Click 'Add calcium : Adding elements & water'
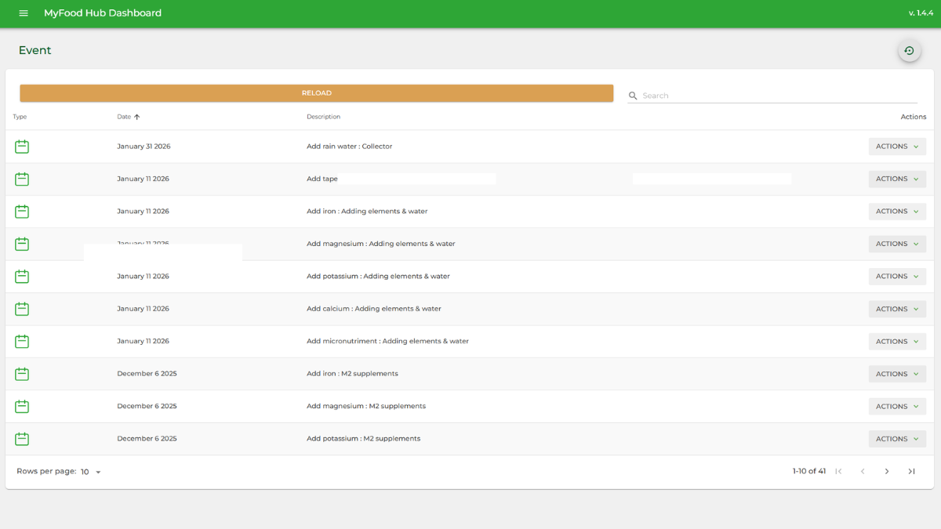Image resolution: width=941 pixels, height=529 pixels. coord(374,309)
